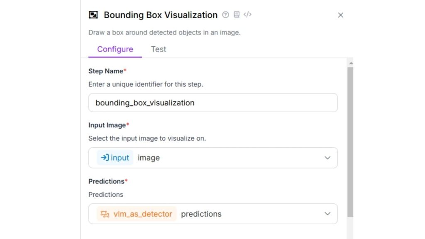Switch to the Test tab
The width and height of the screenshot is (425, 239).
[x=158, y=49]
